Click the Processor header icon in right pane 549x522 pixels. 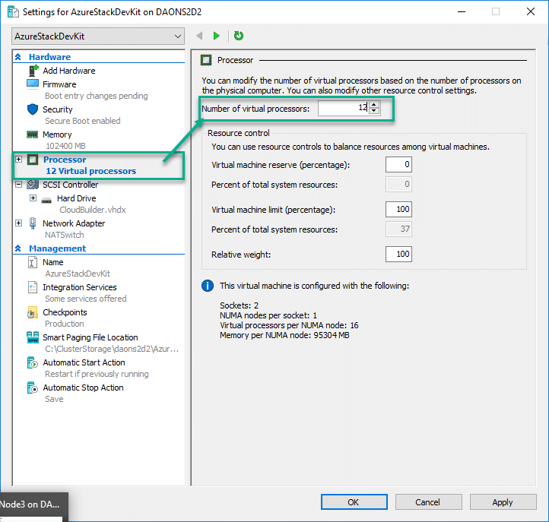(x=206, y=60)
